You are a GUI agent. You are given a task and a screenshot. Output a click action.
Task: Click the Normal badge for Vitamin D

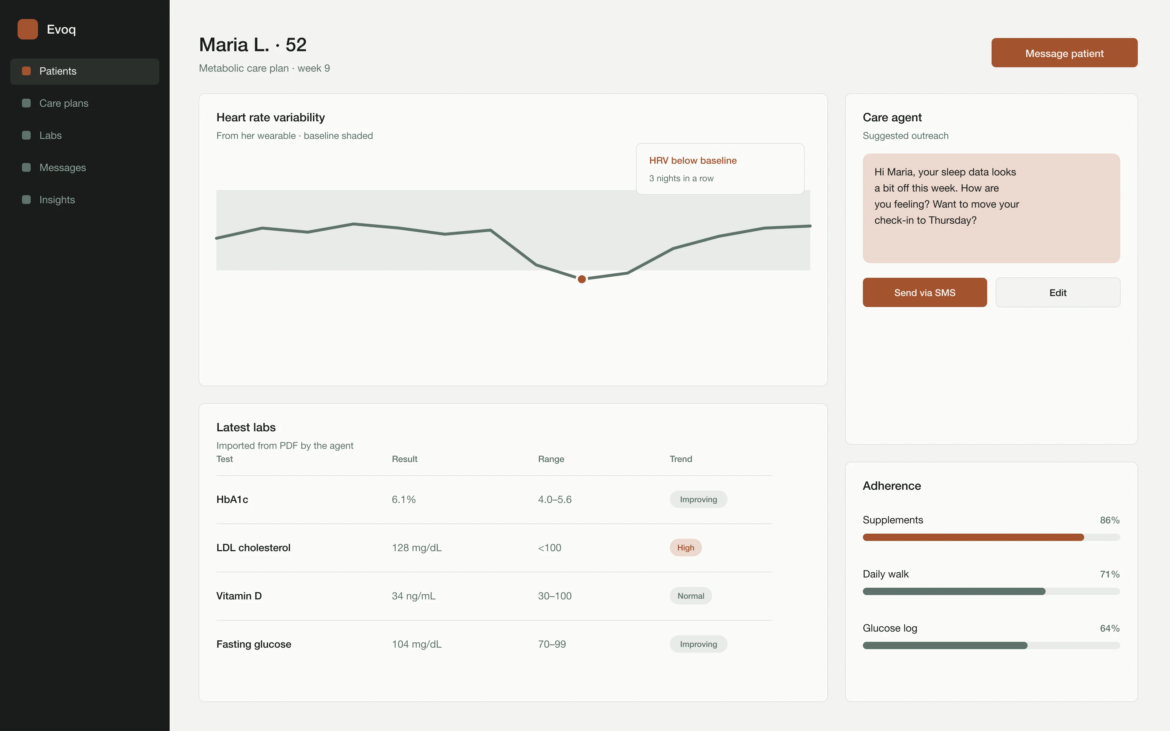pos(690,596)
